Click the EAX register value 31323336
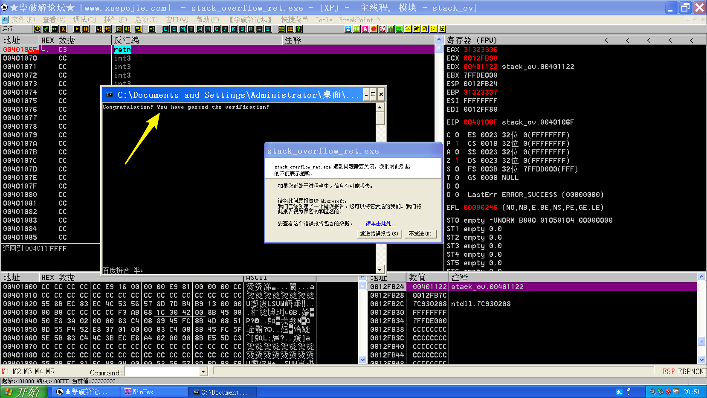Image resolution: width=707 pixels, height=398 pixels. coord(480,49)
